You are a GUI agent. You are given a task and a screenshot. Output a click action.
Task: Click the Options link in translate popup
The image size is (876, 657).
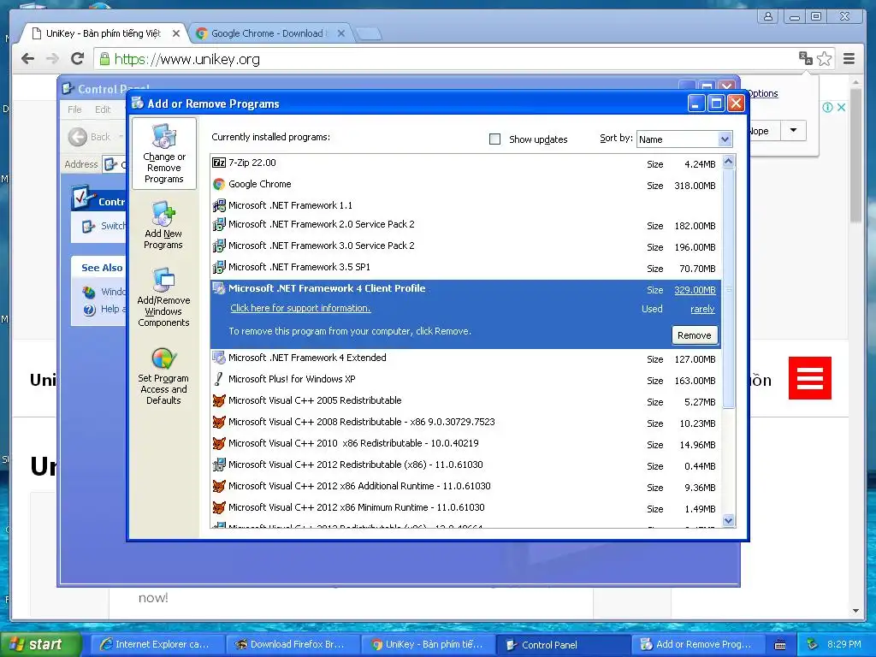[762, 93]
